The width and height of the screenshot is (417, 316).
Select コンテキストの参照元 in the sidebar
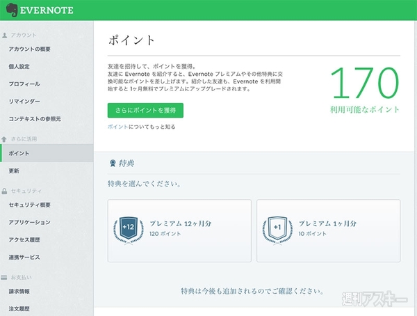click(x=35, y=119)
